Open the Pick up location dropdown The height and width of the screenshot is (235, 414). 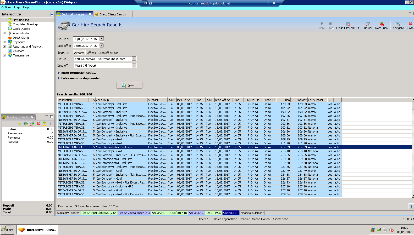click(x=134, y=59)
